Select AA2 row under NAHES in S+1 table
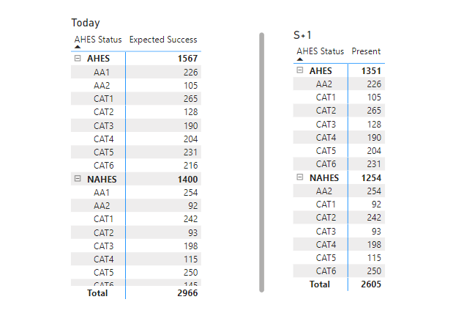The height and width of the screenshot is (335, 472). coord(339,191)
